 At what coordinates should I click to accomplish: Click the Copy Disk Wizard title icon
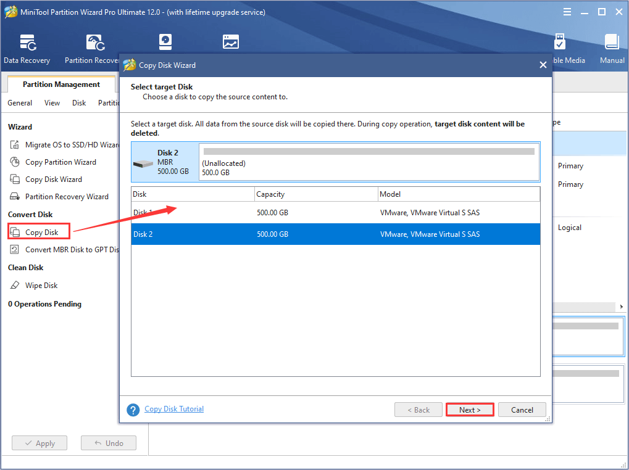130,65
